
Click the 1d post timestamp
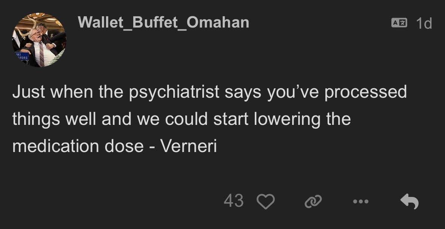423,23
